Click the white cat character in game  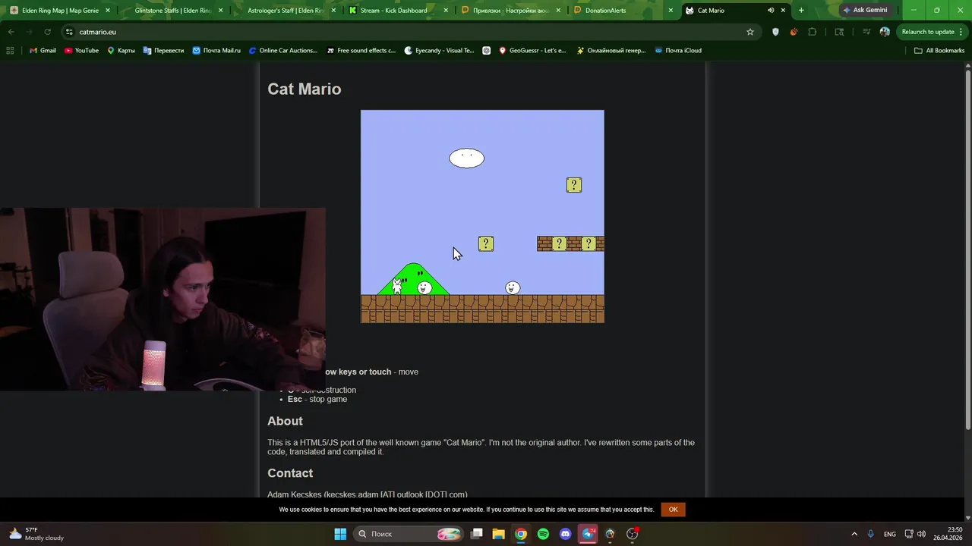point(396,287)
